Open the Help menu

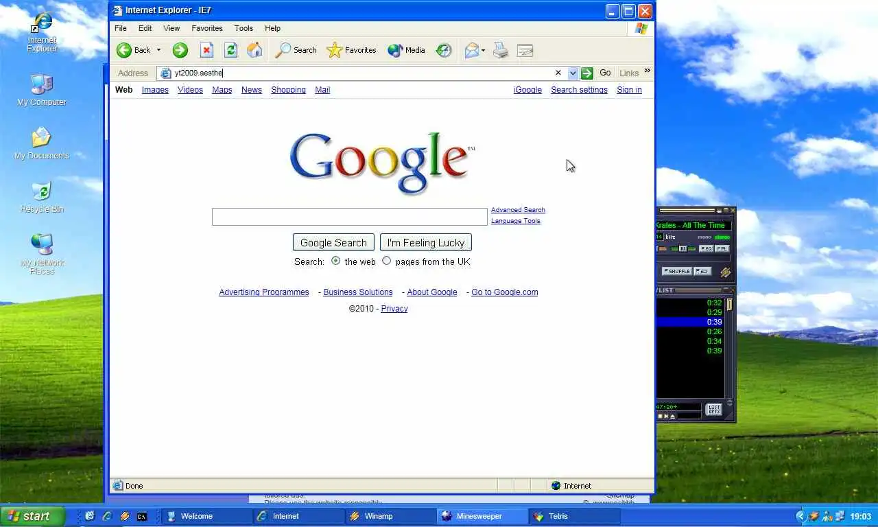coord(272,28)
